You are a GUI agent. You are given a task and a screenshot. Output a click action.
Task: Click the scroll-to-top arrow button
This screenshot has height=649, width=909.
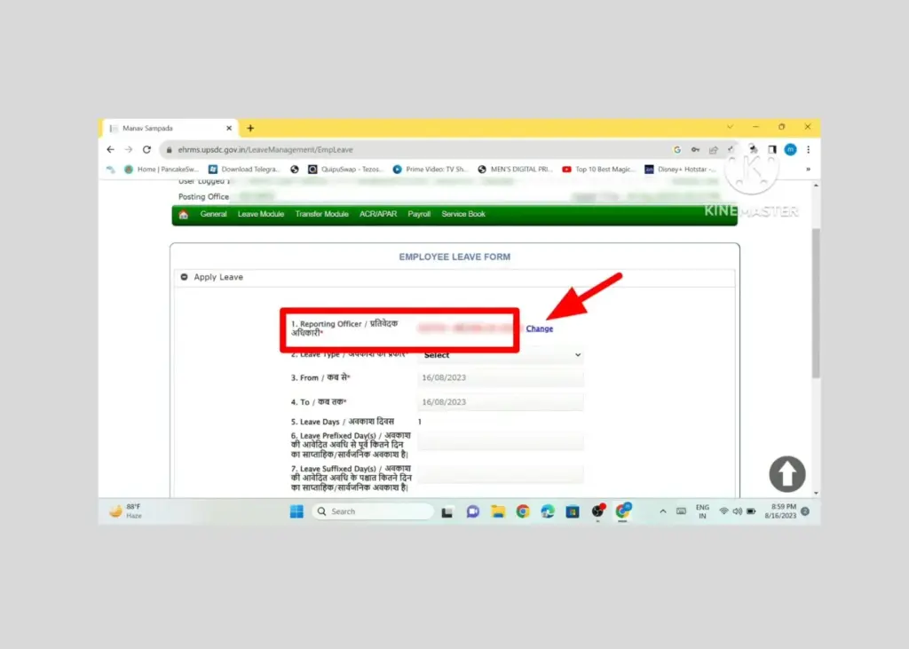(786, 474)
